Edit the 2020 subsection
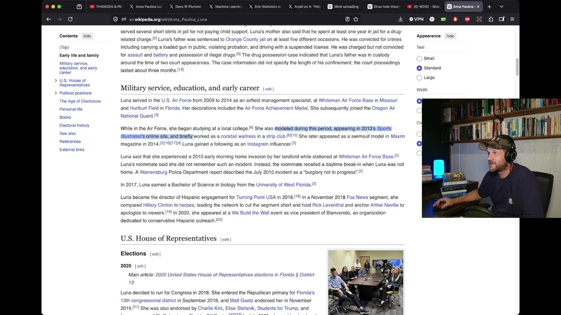561x315 pixels. (x=140, y=266)
